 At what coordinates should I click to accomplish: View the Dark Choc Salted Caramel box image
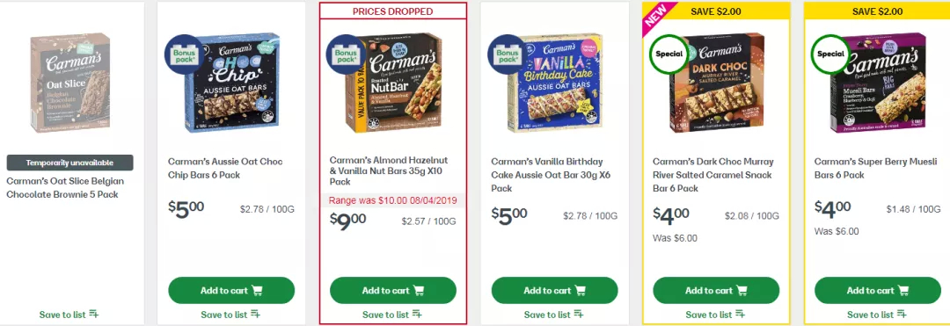(717, 83)
